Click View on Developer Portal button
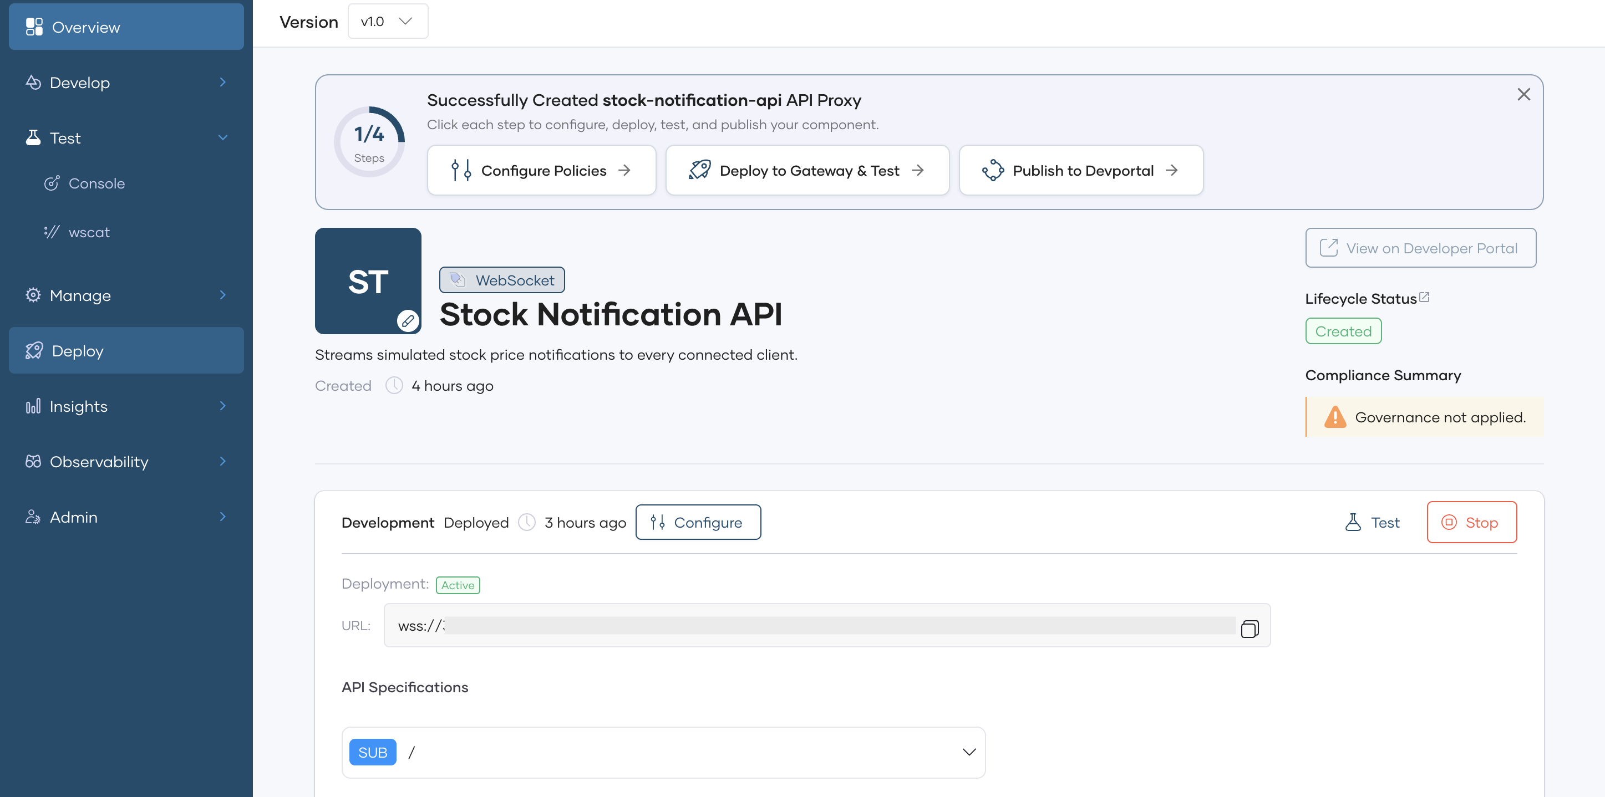The width and height of the screenshot is (1605, 797). (x=1420, y=248)
